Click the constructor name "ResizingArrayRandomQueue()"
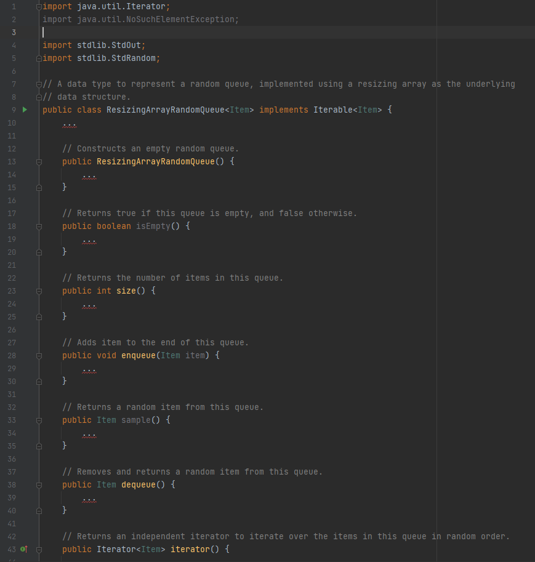The height and width of the screenshot is (562, 535). coord(160,162)
